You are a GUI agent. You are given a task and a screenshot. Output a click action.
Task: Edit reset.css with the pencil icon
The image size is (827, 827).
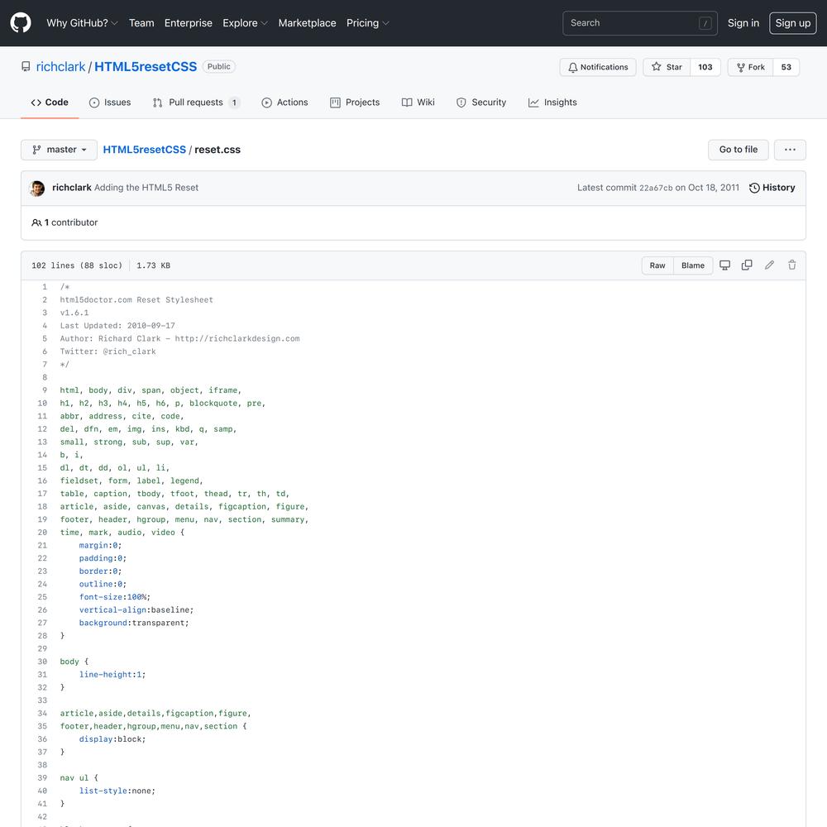click(769, 265)
